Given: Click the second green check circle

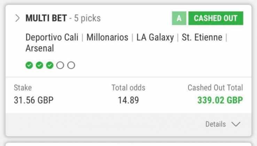Looking at the screenshot, I should coord(40,65).
